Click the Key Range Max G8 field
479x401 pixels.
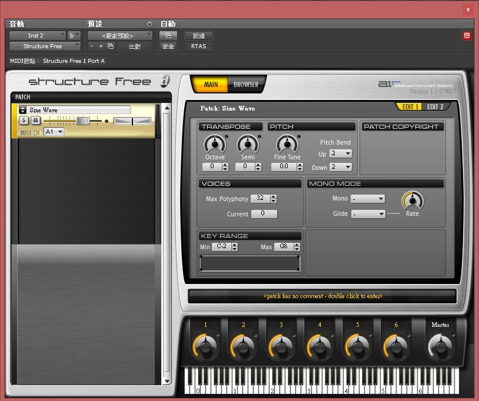284,246
